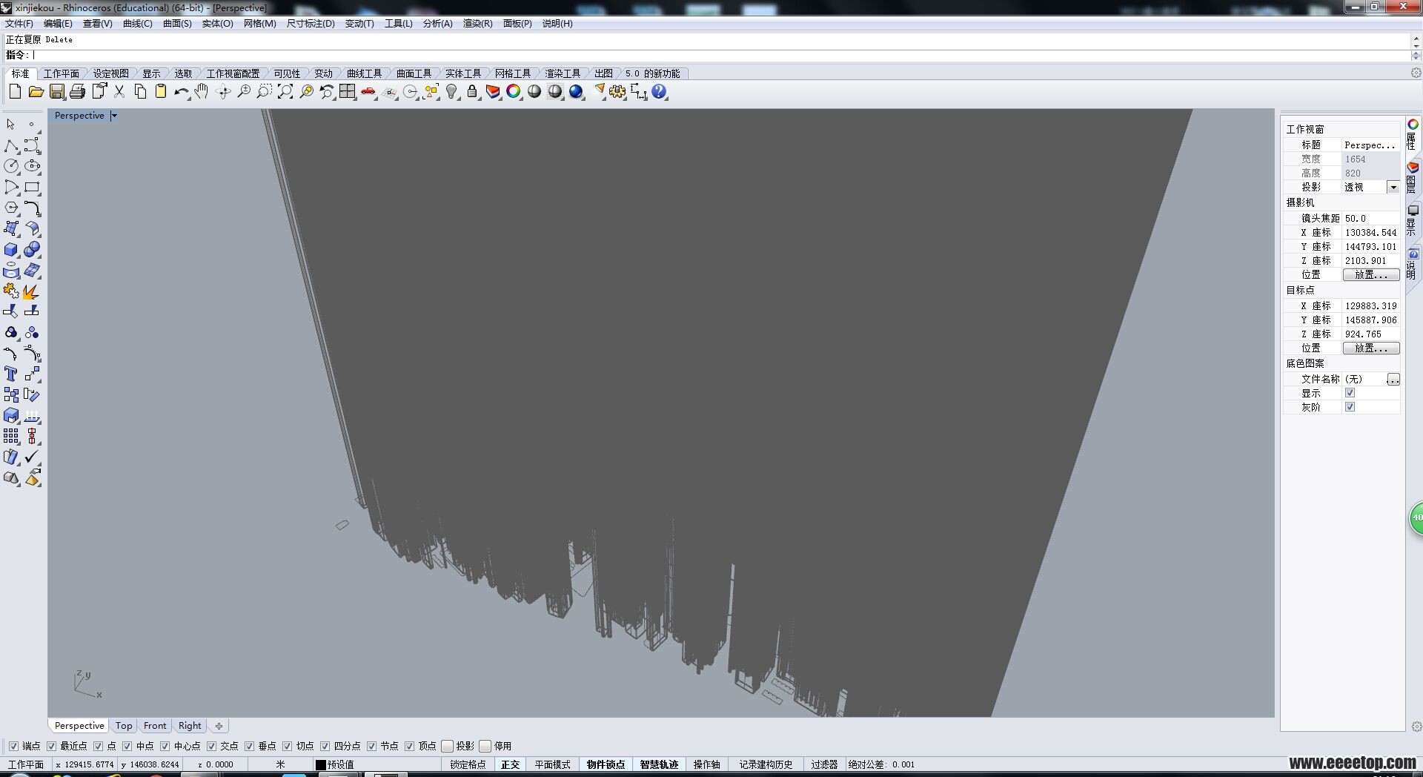
Task: Switch to the Top viewport tab
Action: 124,726
